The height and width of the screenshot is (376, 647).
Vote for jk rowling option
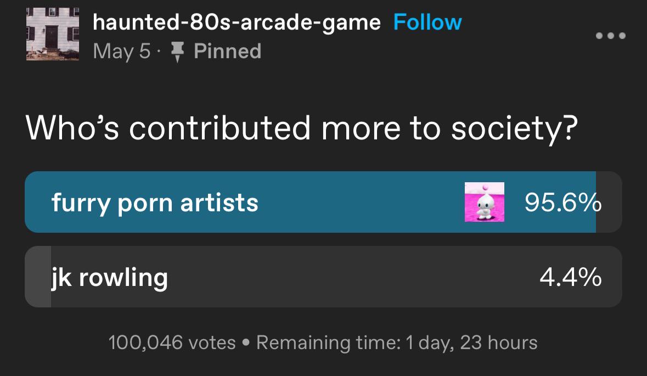(110, 277)
